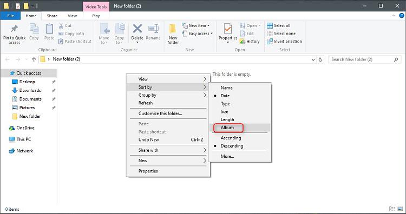Switch to details view icon in status bar
The width and height of the screenshot is (406, 214).
tap(392, 209)
